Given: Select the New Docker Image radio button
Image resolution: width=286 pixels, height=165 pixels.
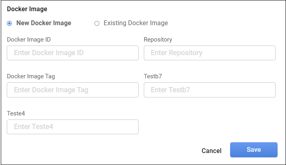Looking at the screenshot, I should (10, 23).
